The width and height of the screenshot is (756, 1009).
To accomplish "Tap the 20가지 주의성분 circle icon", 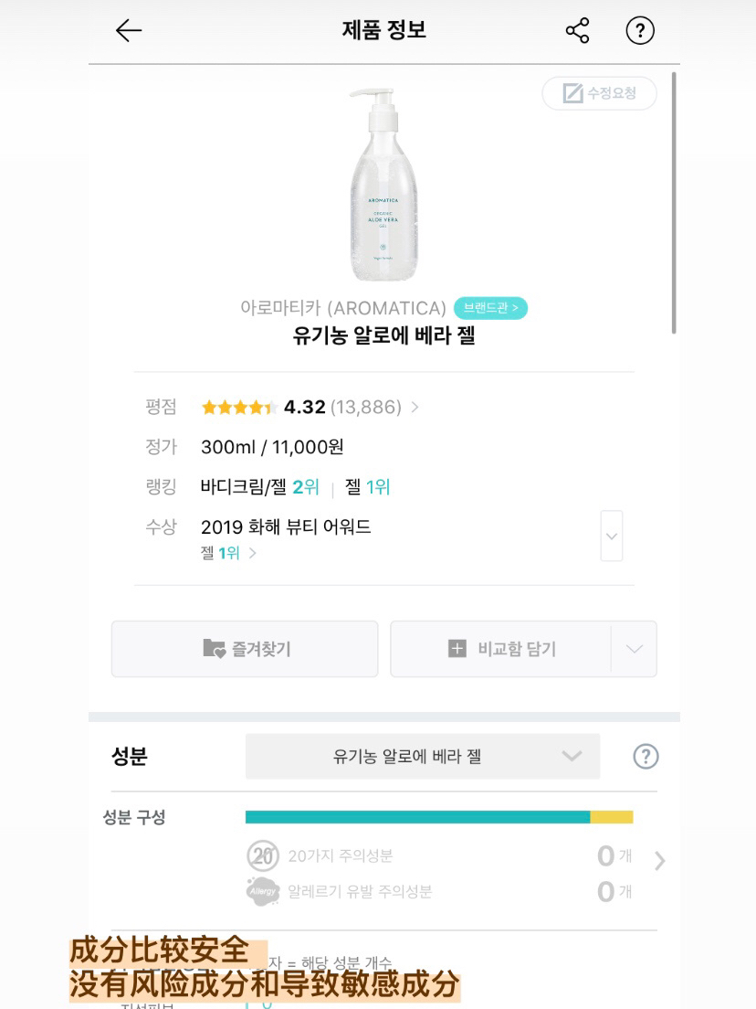I will pos(263,856).
